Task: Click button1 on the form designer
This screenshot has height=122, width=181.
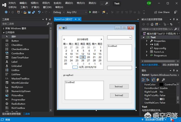Action: pos(119,86)
